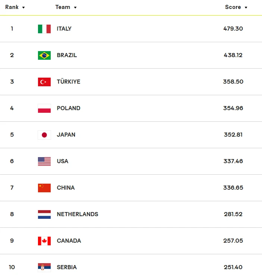Sort table by Score column arrow

pos(246,7)
